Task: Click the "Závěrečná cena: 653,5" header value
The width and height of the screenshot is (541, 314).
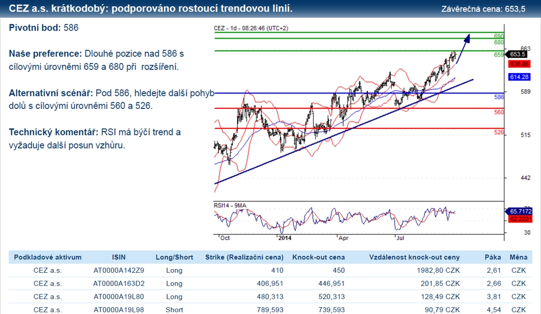Action: point(483,9)
